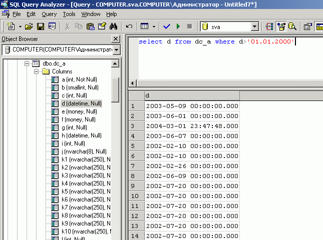Open the File menu
This screenshot has height=240, width=323.
pos(17,14)
